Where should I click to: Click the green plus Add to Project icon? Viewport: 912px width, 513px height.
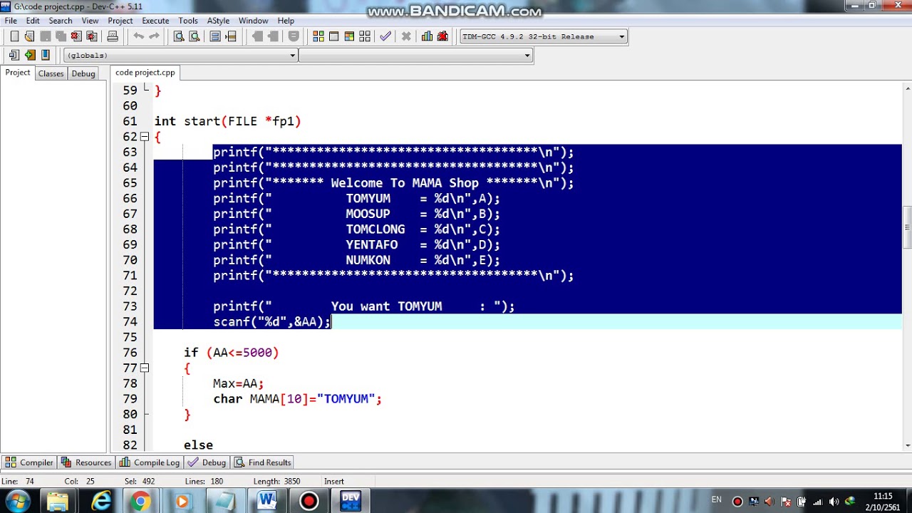pyautogui.click(x=29, y=55)
